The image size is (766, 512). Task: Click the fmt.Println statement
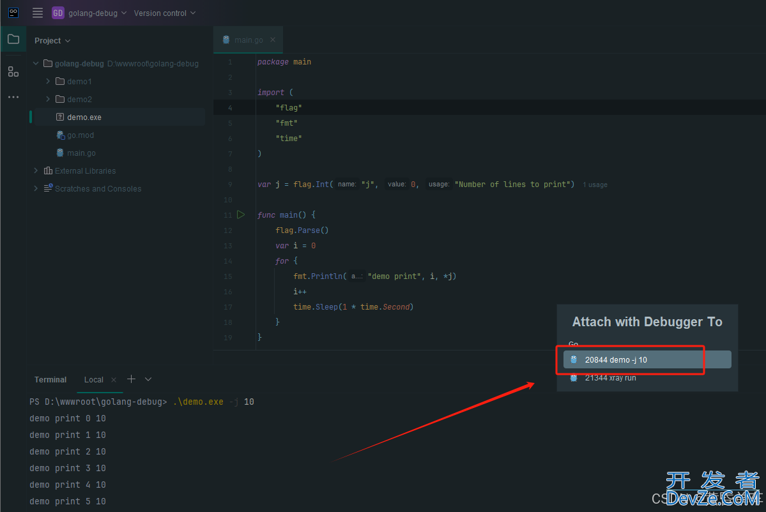click(x=375, y=276)
